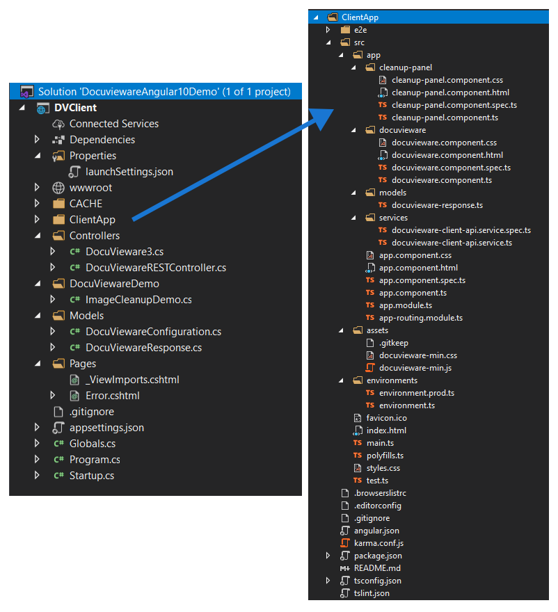
Task: Click the wwwroot globe icon
Action: point(58,188)
